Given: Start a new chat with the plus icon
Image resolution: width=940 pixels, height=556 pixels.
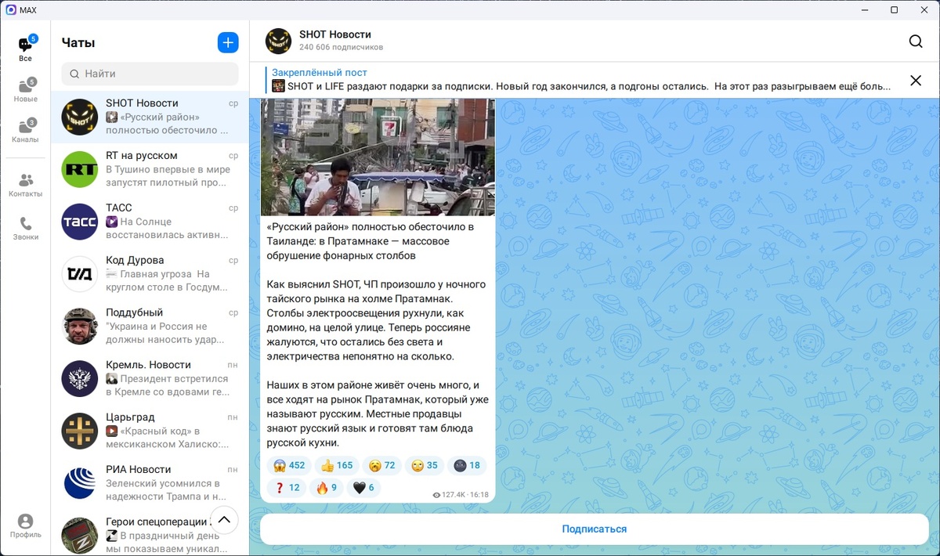Looking at the screenshot, I should click(228, 42).
